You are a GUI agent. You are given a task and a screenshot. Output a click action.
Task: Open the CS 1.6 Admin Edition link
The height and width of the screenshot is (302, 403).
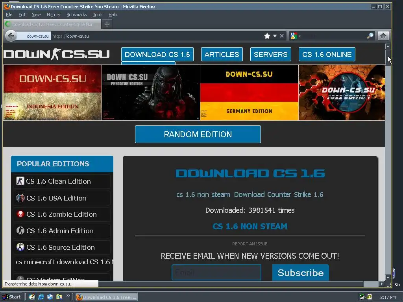click(60, 231)
